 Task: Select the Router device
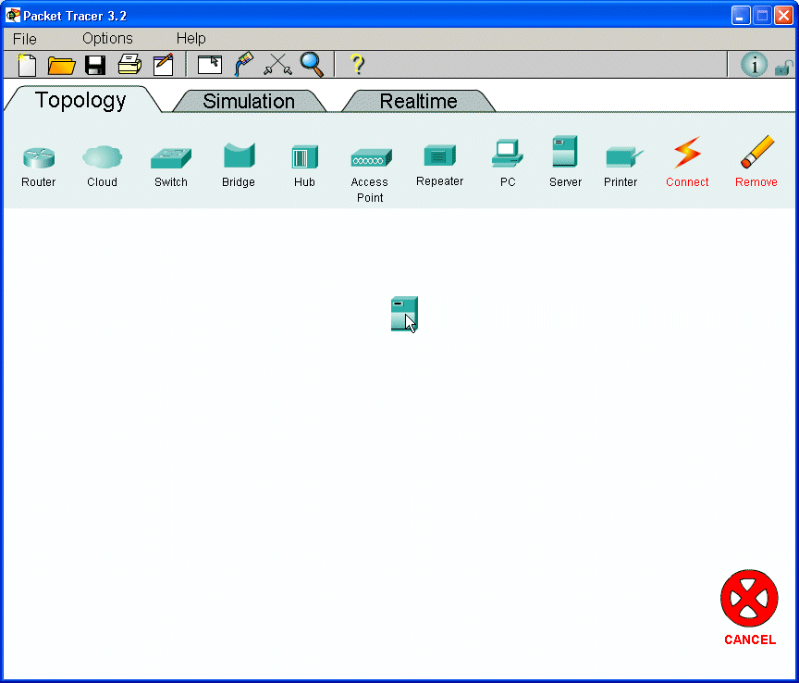(39, 168)
